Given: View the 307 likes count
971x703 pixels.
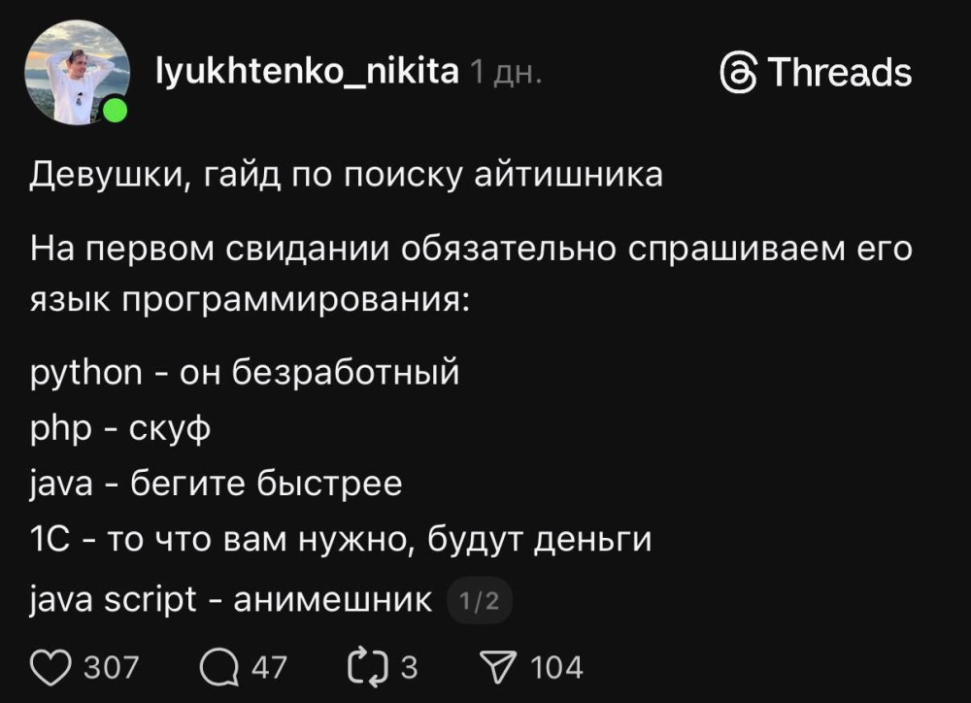Looking at the screenshot, I should [112, 668].
